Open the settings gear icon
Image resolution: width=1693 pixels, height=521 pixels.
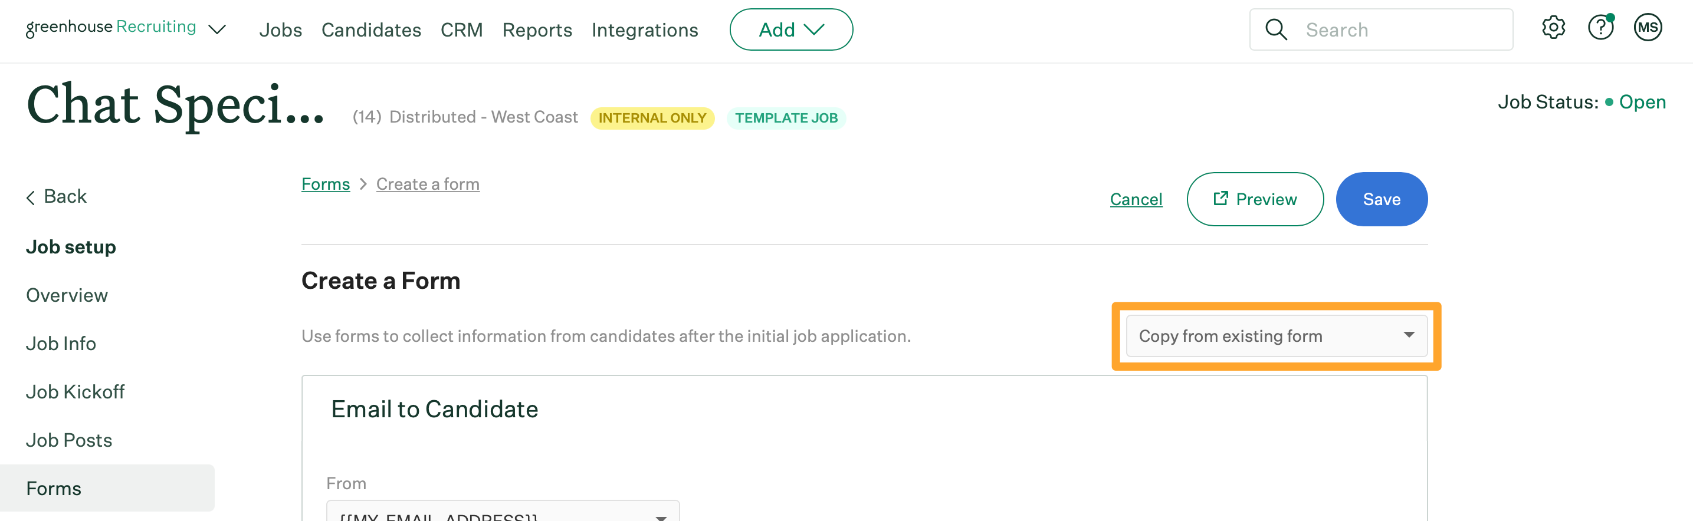pos(1553,28)
